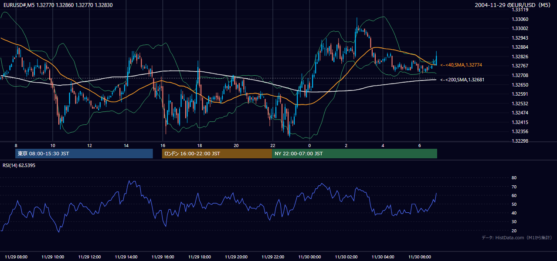Click RSI scale level 50
This screenshot has width=557, height=261.
pos(514,204)
